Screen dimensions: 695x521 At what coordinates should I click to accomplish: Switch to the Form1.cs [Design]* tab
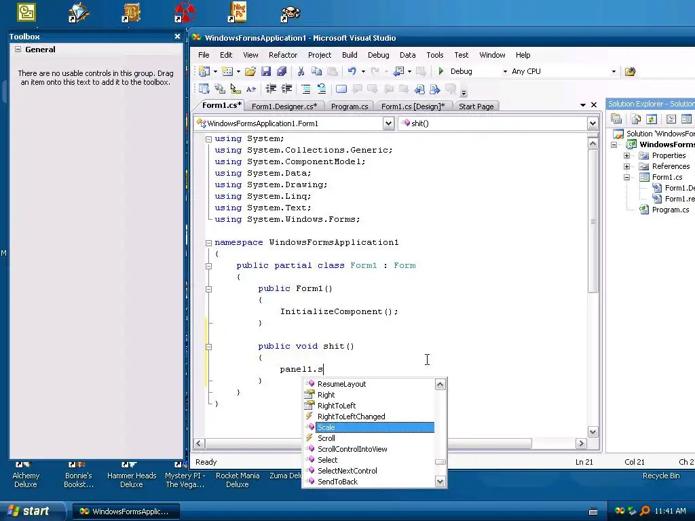pyautogui.click(x=413, y=107)
